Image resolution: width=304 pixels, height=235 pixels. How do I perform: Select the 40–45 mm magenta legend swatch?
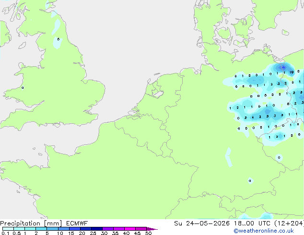[x=130, y=229]
